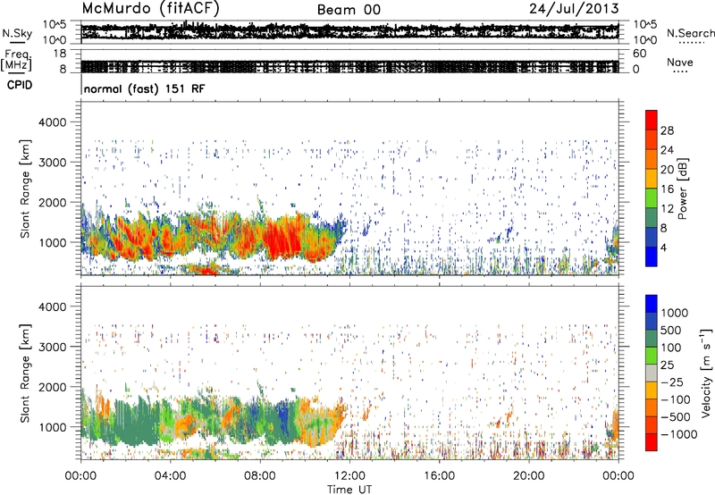The image size is (715, 495).
Task: Click the "N.Sky" legend label
Action: click(17, 33)
